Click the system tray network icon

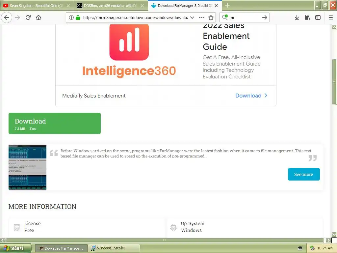[312, 248]
